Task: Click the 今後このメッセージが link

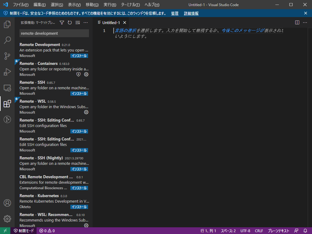Action: [243, 30]
